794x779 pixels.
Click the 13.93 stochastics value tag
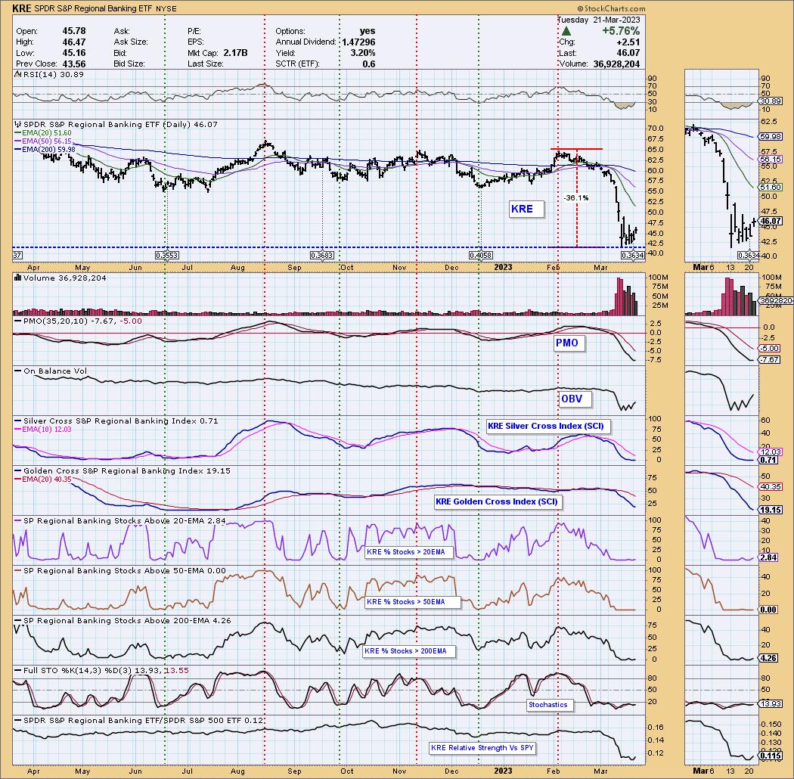click(771, 704)
